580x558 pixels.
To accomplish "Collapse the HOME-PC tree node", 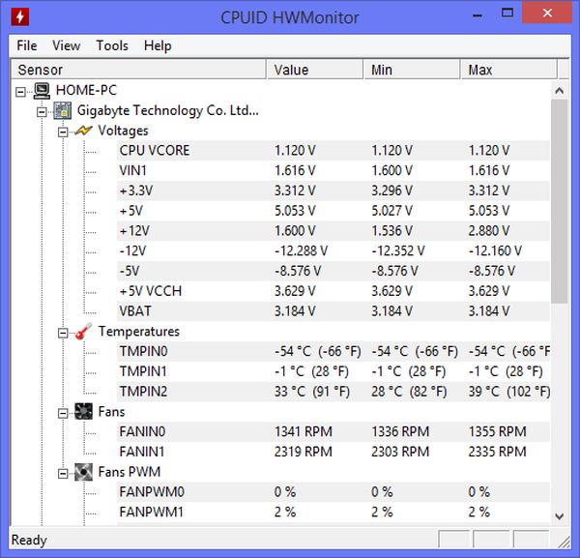I will [x=20, y=92].
